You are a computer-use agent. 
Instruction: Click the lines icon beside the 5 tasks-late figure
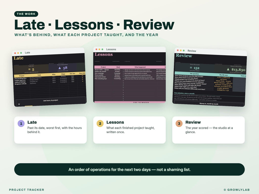pos(29,69)
